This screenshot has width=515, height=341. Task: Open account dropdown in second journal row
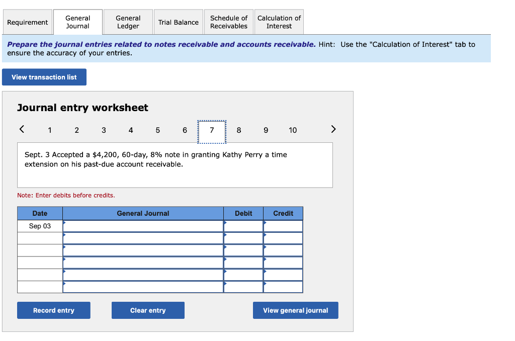point(143,238)
